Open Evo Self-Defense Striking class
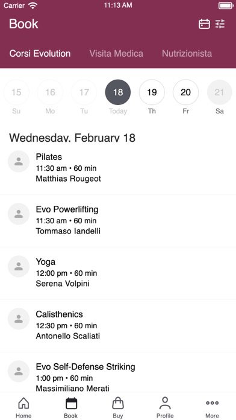236x420 pixels. pos(118,372)
